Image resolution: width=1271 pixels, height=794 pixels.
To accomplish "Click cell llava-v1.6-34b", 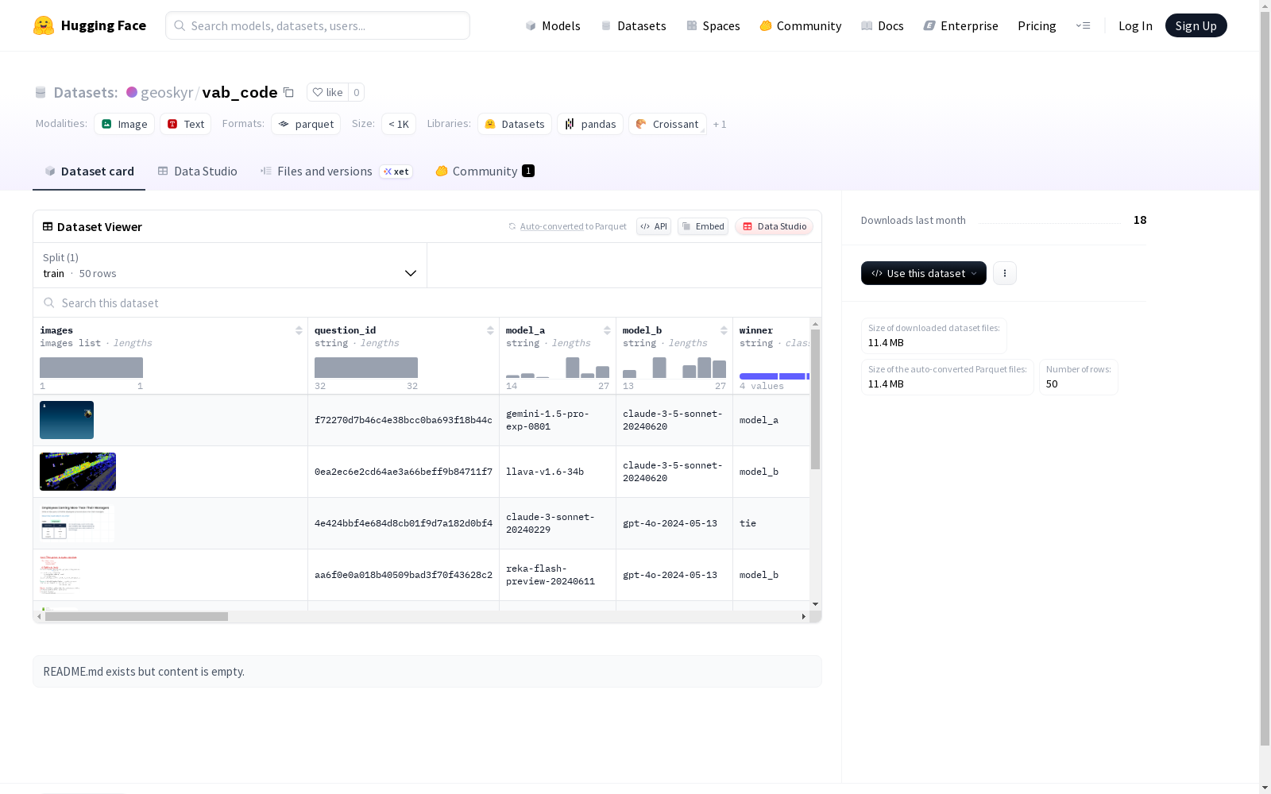I will [x=558, y=472].
